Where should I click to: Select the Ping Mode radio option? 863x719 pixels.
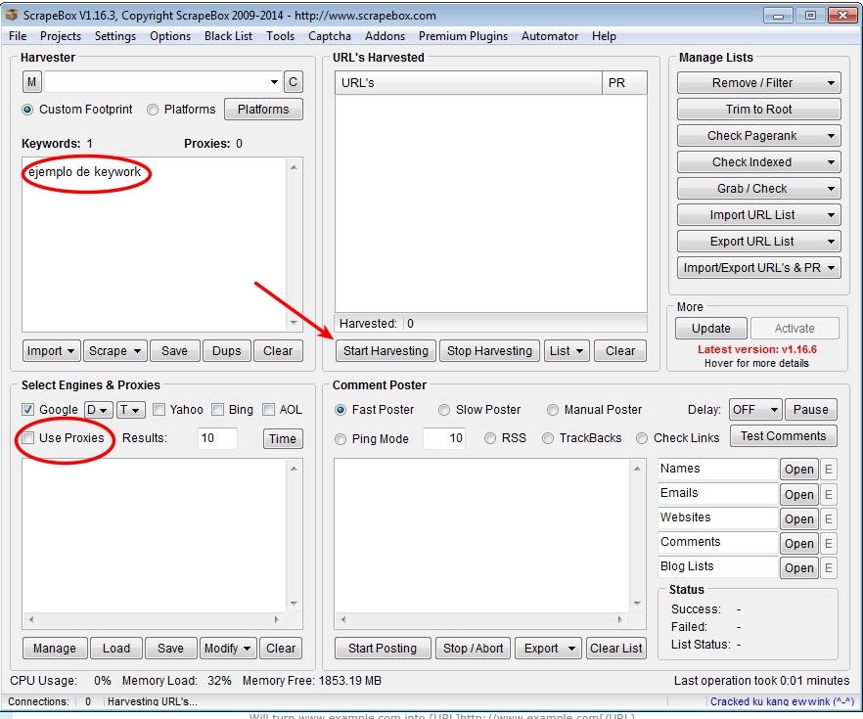click(x=341, y=439)
